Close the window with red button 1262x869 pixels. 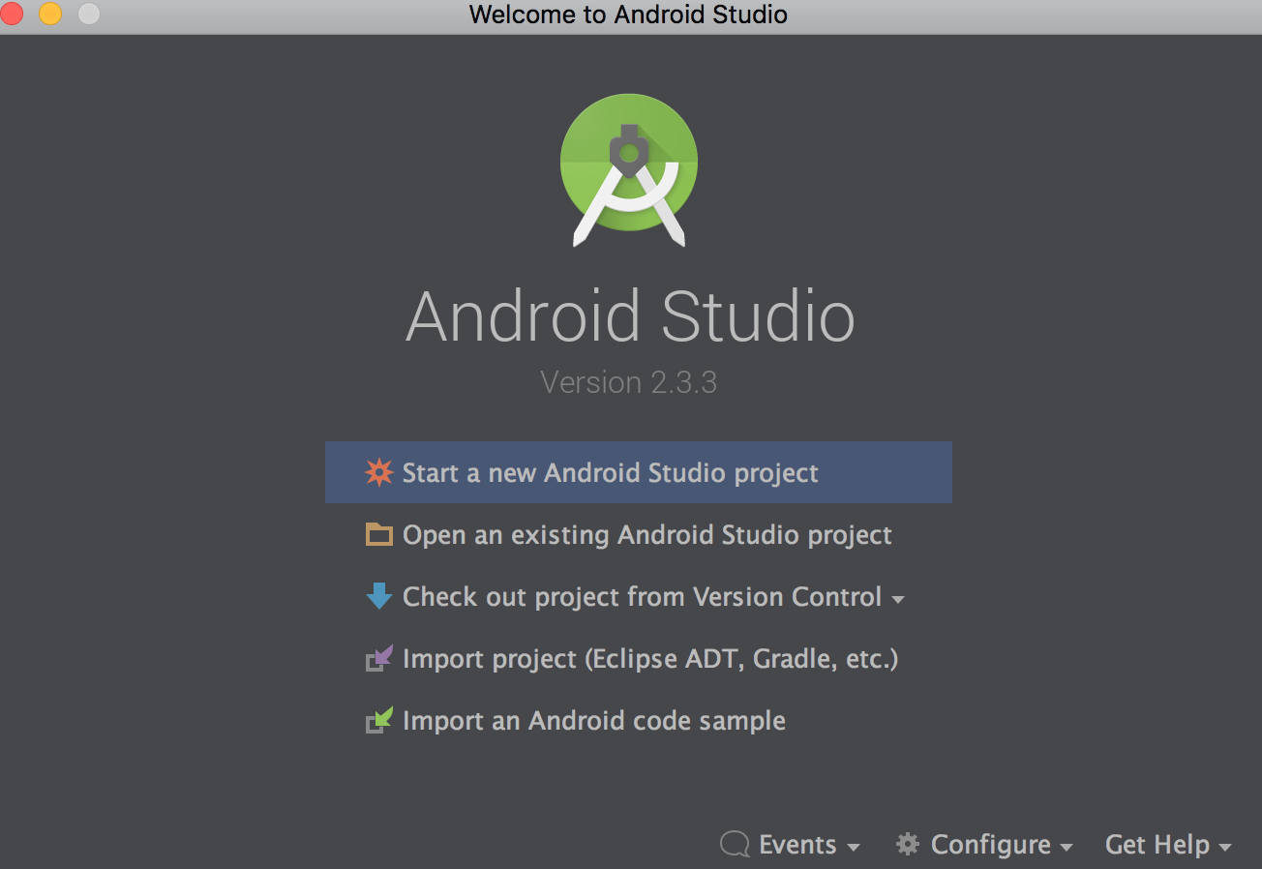click(x=12, y=14)
